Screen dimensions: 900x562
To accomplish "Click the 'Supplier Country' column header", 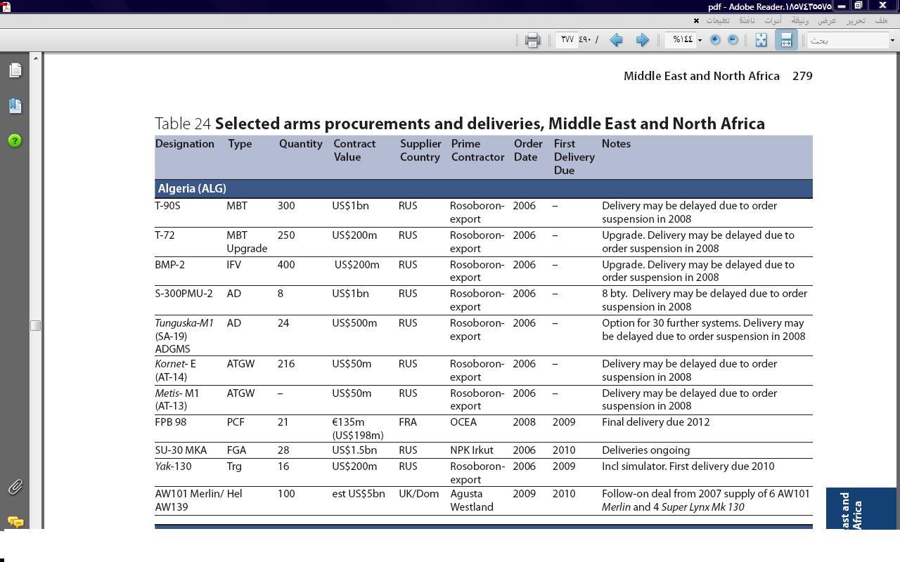I will [420, 150].
